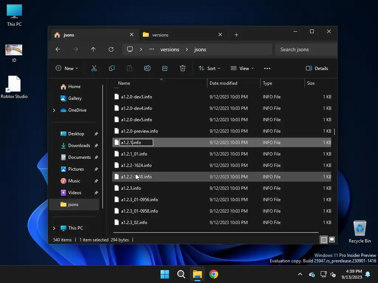Sort by the Name column header
Image resolution: width=378 pixels, height=283 pixels.
160,83
